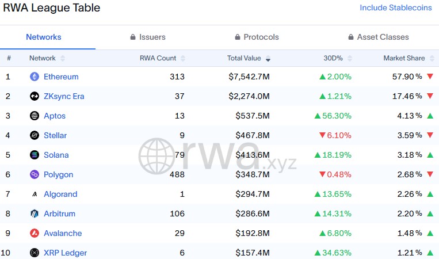Open the Polygon network link
The height and width of the screenshot is (259, 439).
[58, 175]
